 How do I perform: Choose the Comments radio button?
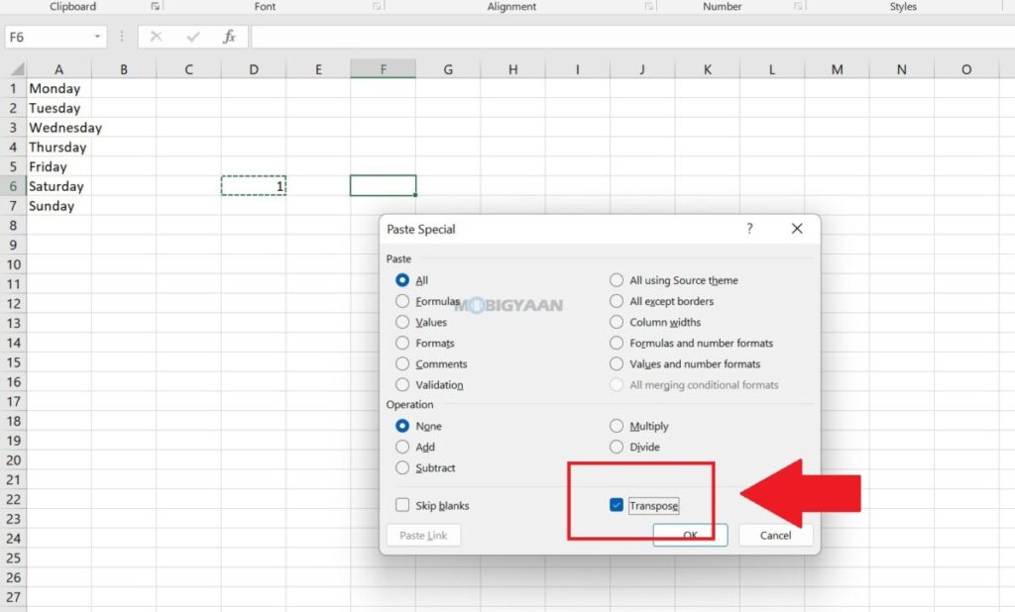pos(402,363)
